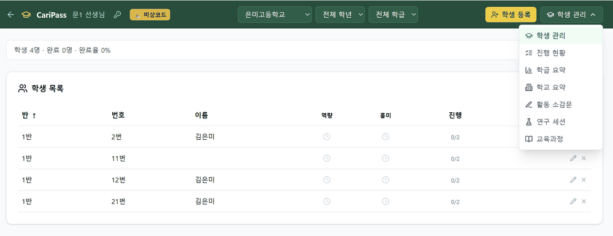Screen dimensions: 613x236
Task: Click the 11번 number cell
Action: (118, 158)
